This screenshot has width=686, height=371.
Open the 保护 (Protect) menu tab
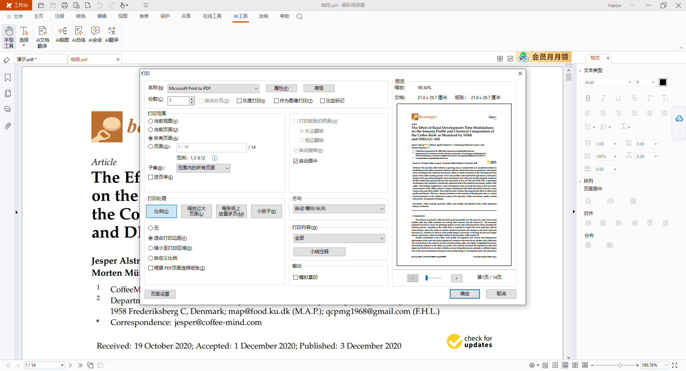coord(165,16)
